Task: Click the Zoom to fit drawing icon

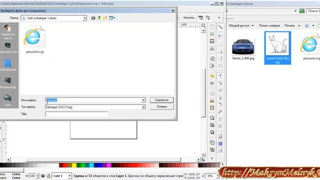Action: (212, 125)
